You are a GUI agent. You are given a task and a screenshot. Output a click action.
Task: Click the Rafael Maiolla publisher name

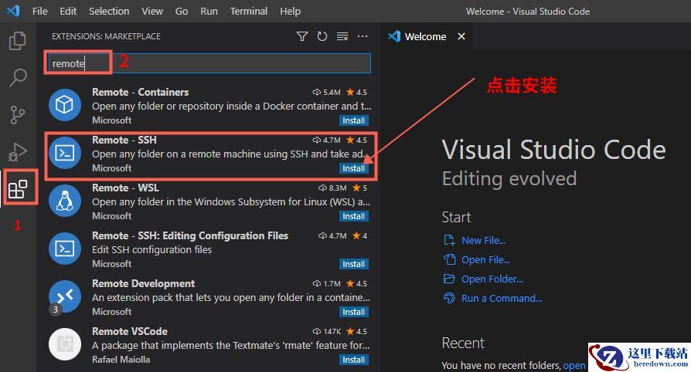pos(121,360)
